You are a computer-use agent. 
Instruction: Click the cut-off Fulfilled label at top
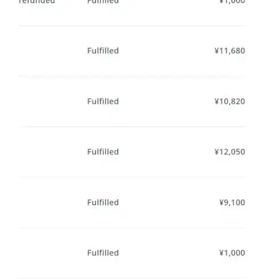click(103, 2)
